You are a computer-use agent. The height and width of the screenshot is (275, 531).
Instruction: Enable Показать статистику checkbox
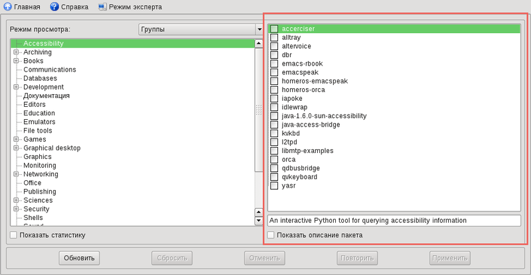(x=13, y=235)
